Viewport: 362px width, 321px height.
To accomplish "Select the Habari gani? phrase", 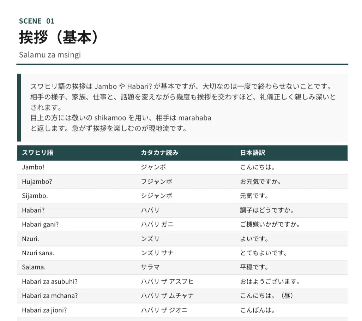I will click(41, 224).
